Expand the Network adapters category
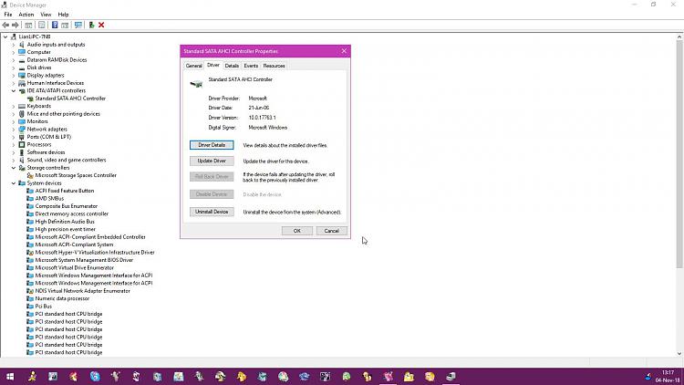 14,130
